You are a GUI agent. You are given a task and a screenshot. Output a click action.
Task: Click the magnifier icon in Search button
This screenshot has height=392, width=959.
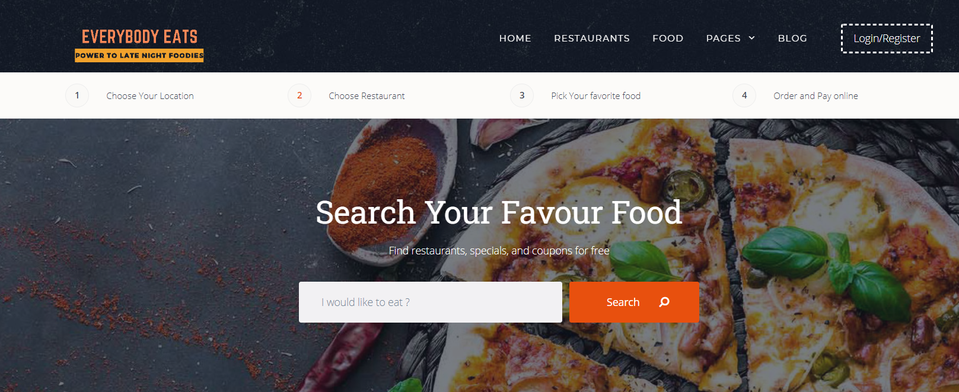(664, 302)
